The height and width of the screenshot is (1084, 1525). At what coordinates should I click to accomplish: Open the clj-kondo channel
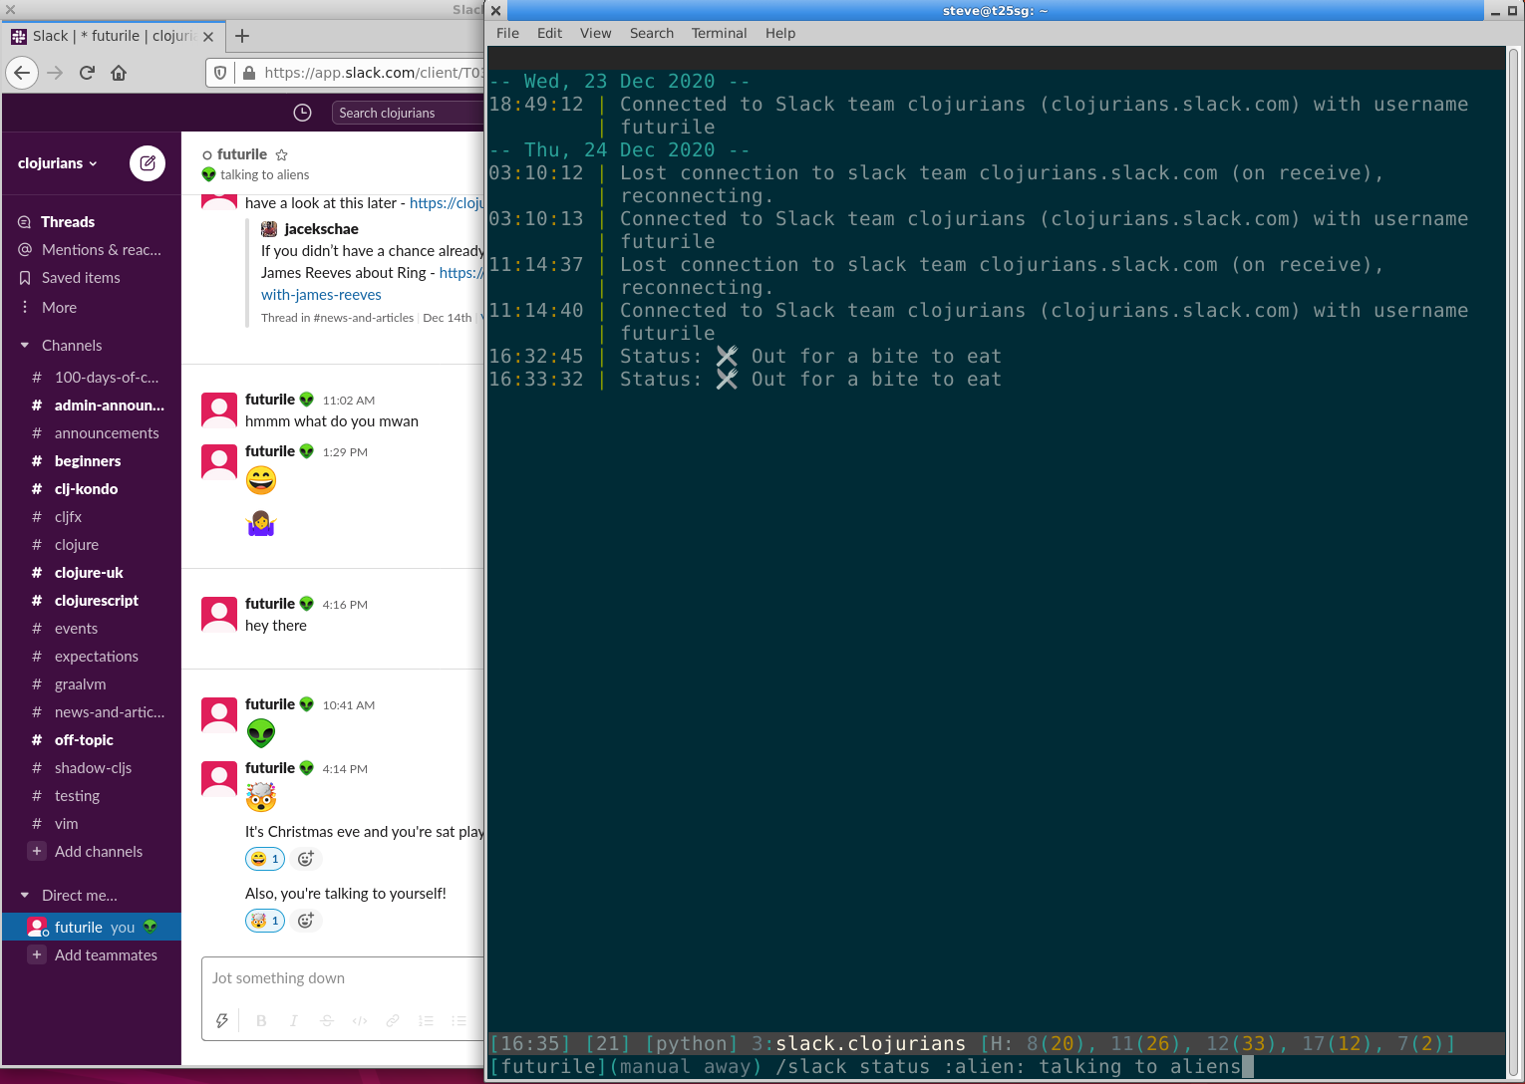91,489
